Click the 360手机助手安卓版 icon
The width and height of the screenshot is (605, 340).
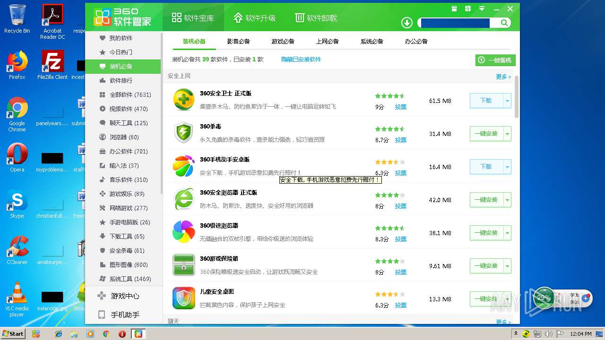click(183, 166)
